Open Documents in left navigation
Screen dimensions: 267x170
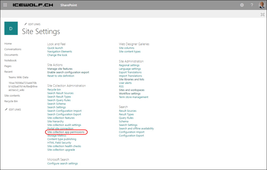(11, 55)
